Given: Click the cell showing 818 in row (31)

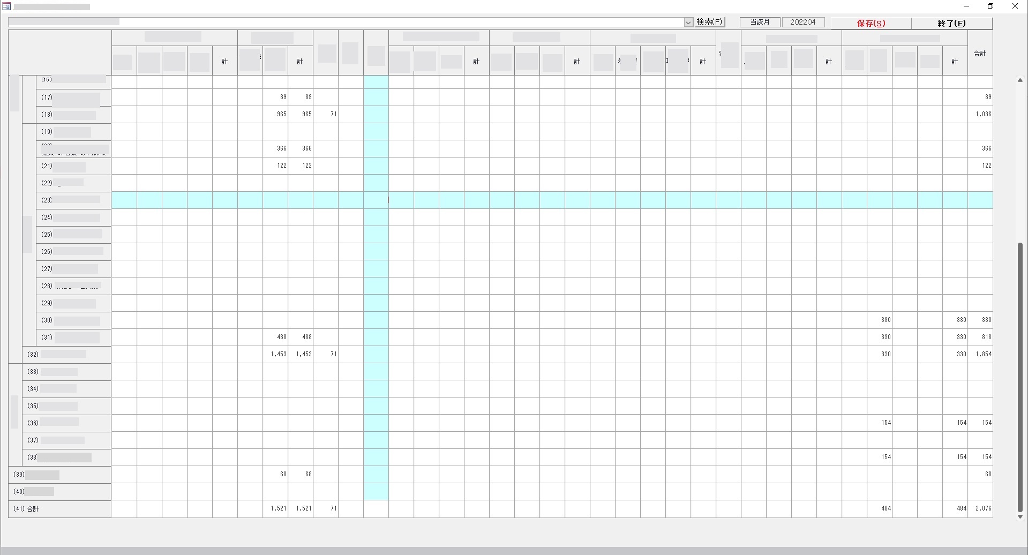Looking at the screenshot, I should pos(980,337).
